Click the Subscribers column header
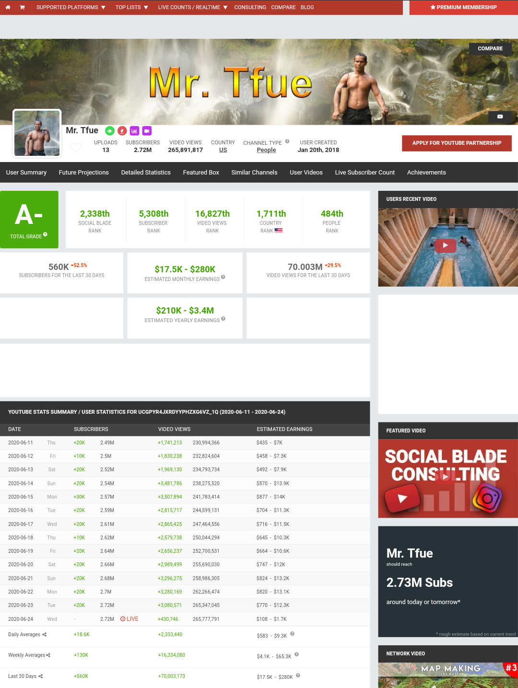The width and height of the screenshot is (518, 688). (91, 429)
